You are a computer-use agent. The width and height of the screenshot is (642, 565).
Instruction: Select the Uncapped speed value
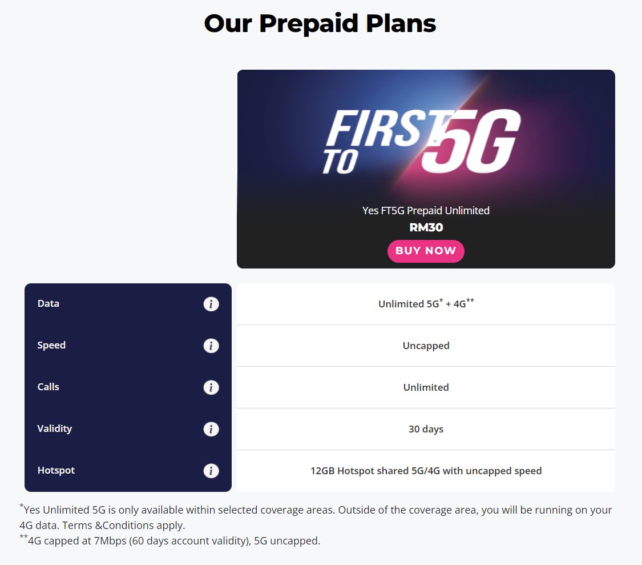click(x=426, y=346)
